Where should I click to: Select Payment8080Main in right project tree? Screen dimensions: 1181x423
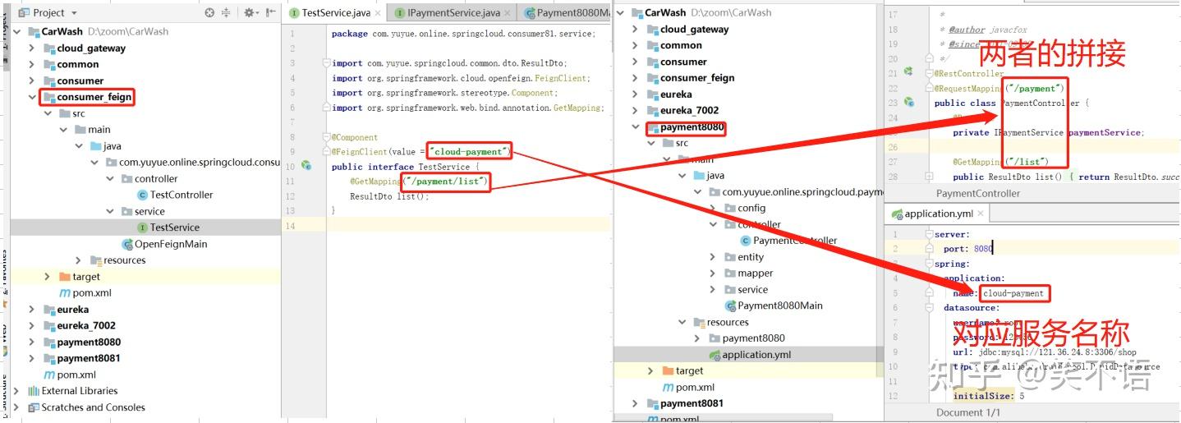(x=780, y=306)
